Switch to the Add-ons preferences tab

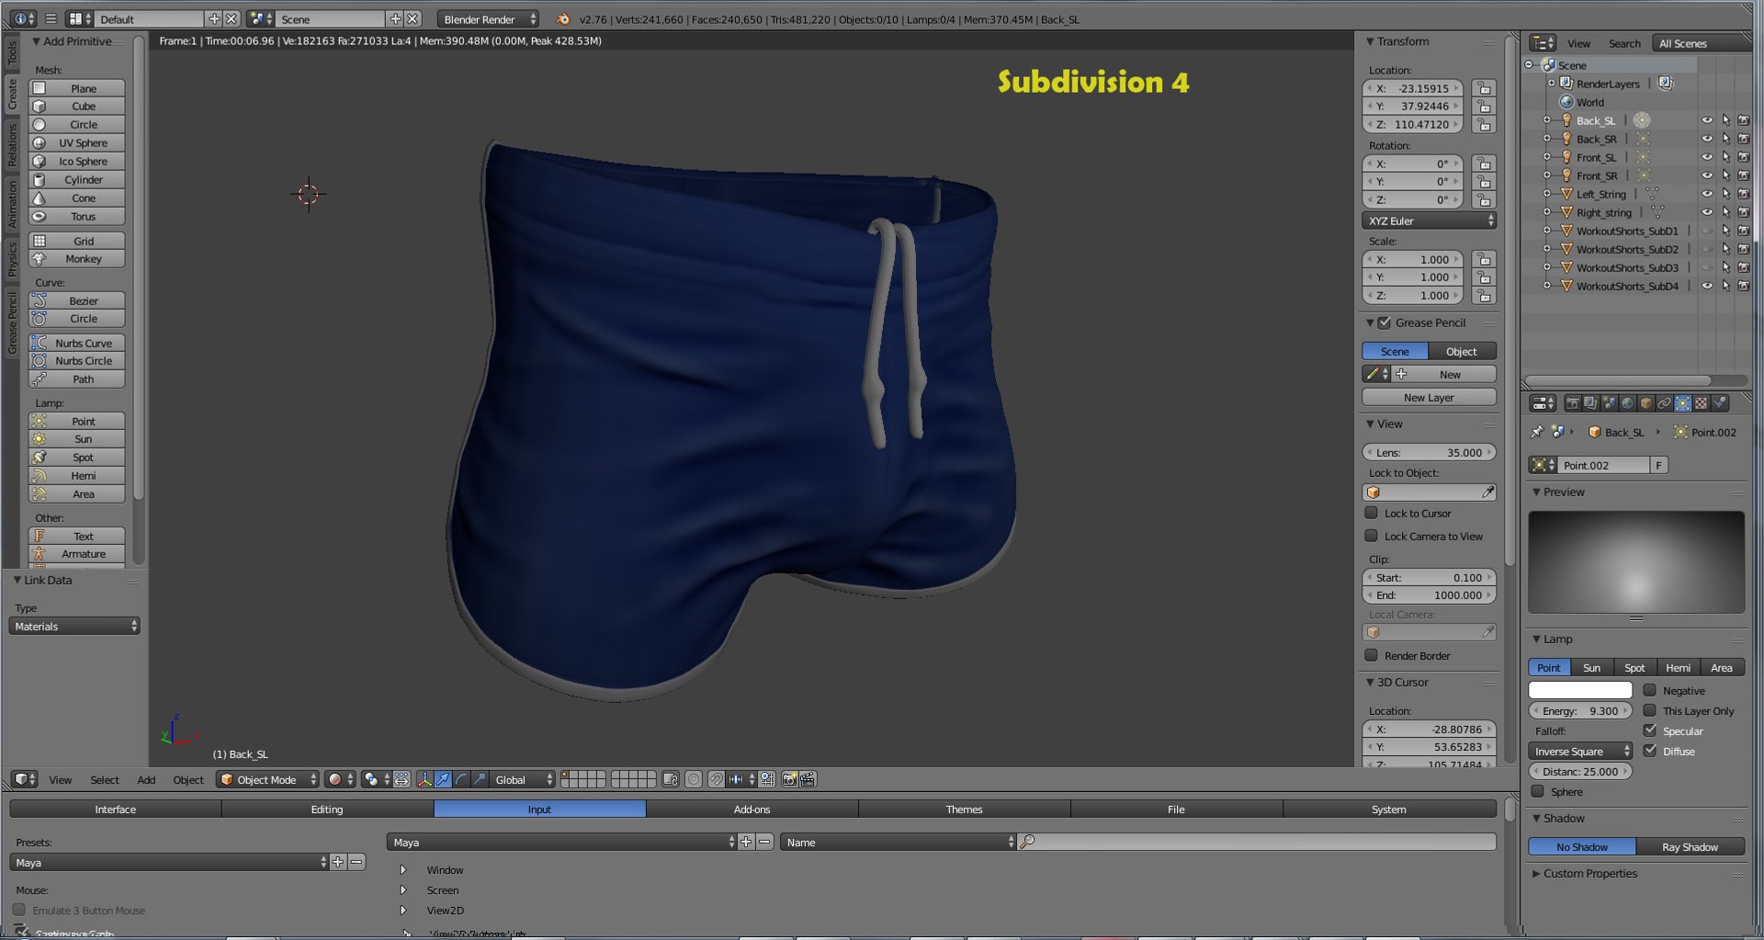coord(752,809)
